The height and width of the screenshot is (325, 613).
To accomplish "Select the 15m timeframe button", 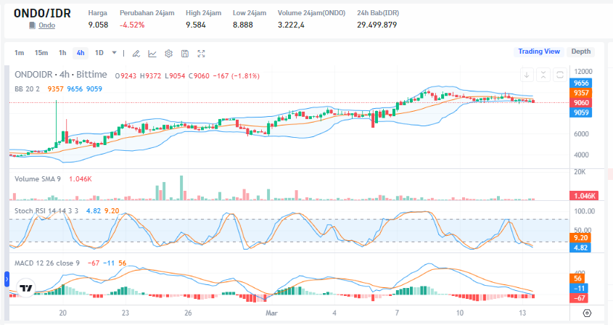I will click(41, 52).
